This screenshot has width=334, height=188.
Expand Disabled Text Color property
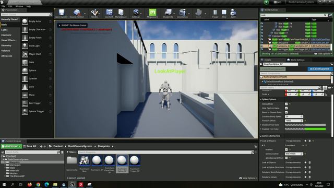coord(261,125)
